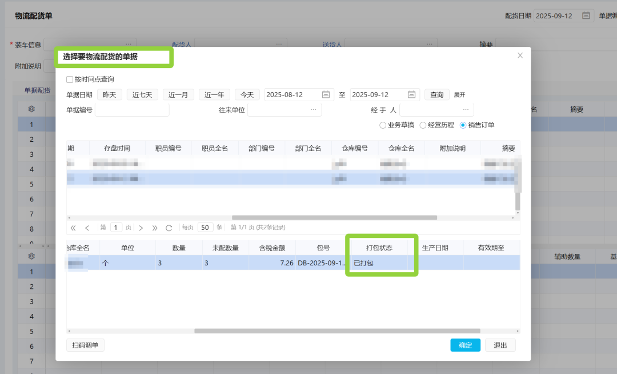Expand more filters via 展开
Viewport: 617px width, 374px height.
point(459,95)
